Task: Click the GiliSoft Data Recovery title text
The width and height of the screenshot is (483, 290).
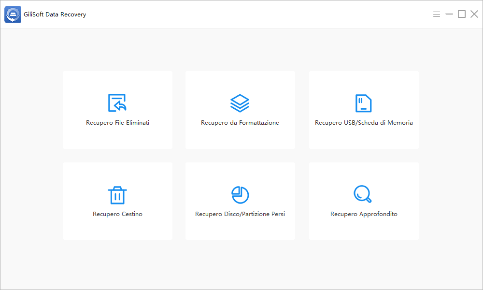Action: tap(55, 14)
